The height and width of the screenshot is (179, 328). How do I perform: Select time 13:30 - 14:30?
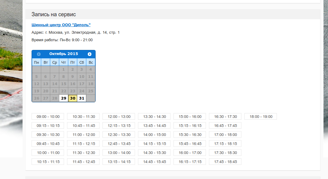[x=154, y=117]
